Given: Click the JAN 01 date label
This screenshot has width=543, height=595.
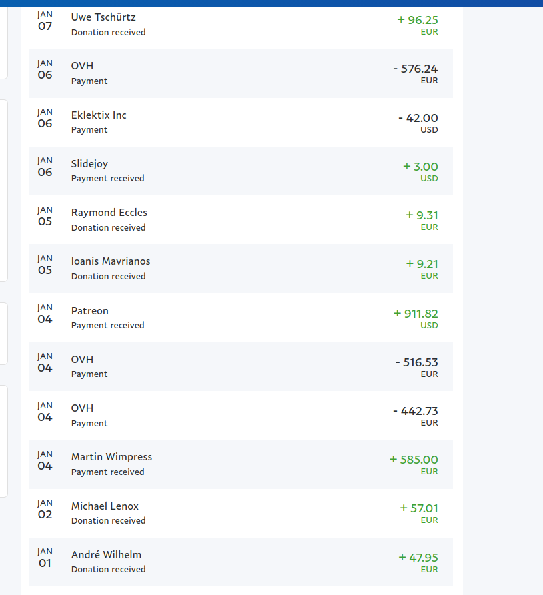Looking at the screenshot, I should pos(45,558).
